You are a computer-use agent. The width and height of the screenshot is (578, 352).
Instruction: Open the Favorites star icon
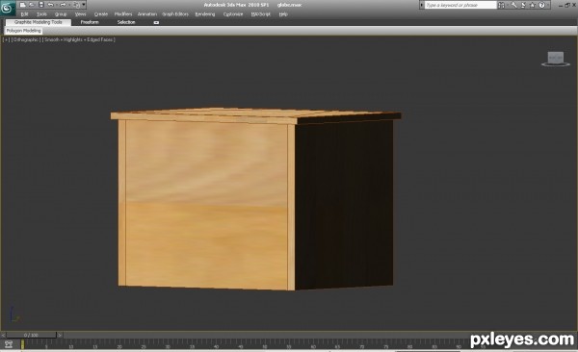pyautogui.click(x=533, y=5)
